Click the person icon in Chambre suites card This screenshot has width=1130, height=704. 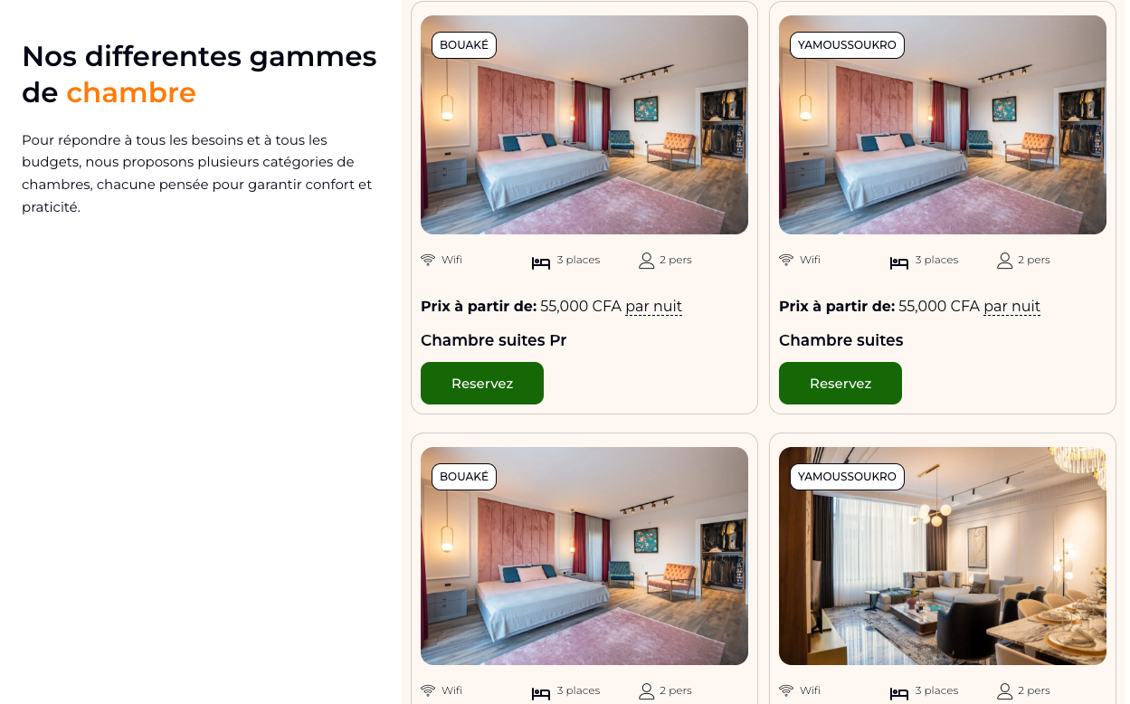coord(1004,261)
